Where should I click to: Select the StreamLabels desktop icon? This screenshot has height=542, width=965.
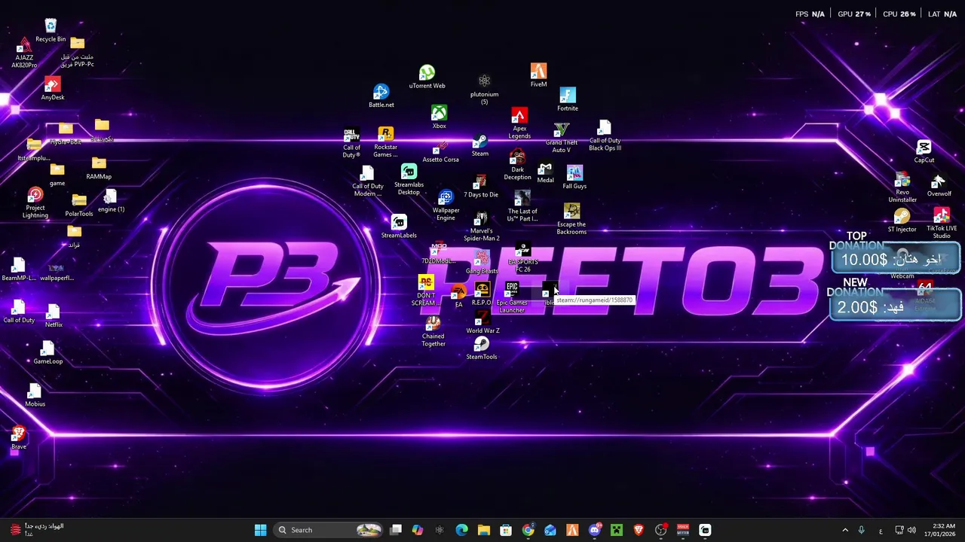(399, 227)
